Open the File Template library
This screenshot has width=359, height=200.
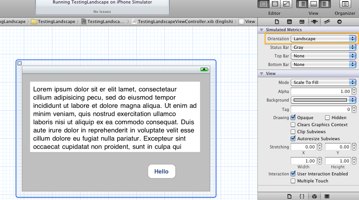point(289,196)
